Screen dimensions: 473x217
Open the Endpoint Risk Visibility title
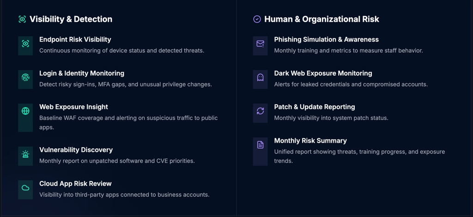click(x=75, y=40)
